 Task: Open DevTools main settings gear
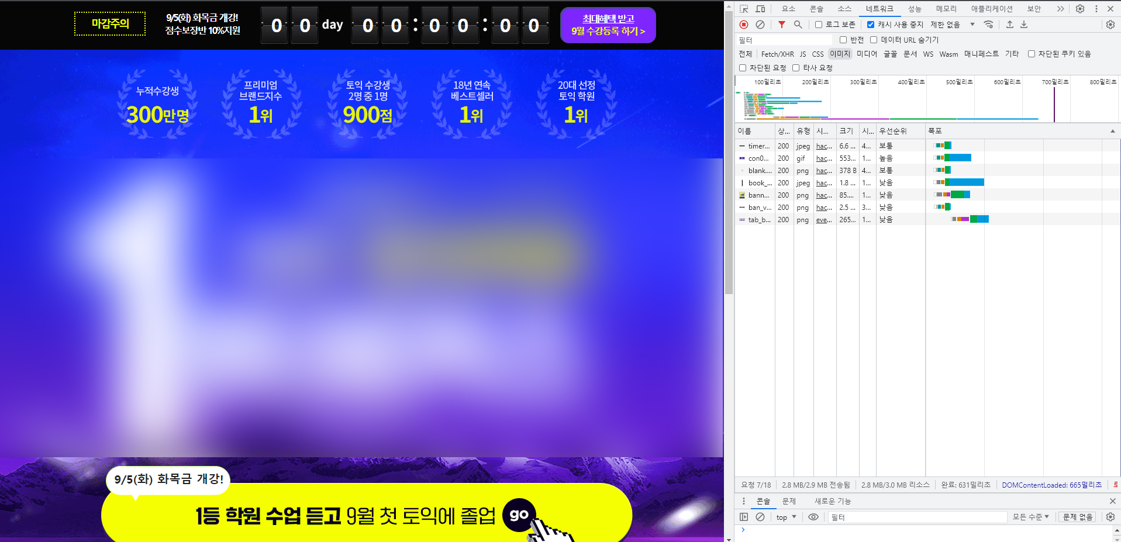1080,9
